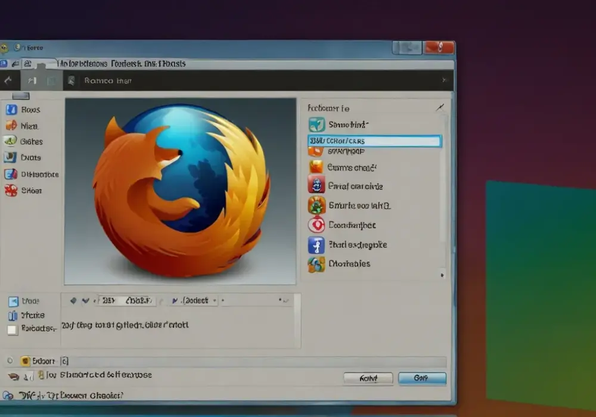The height and width of the screenshot is (417, 596).
Task: Click the diamond icon in the lower toolbar
Action: (x=73, y=300)
